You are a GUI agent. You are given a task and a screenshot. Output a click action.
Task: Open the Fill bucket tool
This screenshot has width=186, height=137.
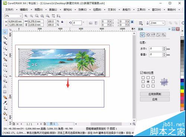[x=5, y=114]
